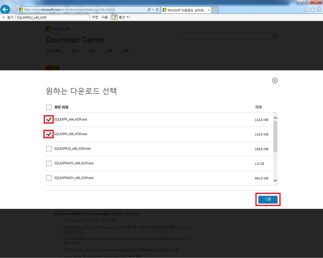This screenshot has width=323, height=258.
Task: Check SQLEXPRADV_x86_KOR.exe checkbox
Action: [49, 178]
